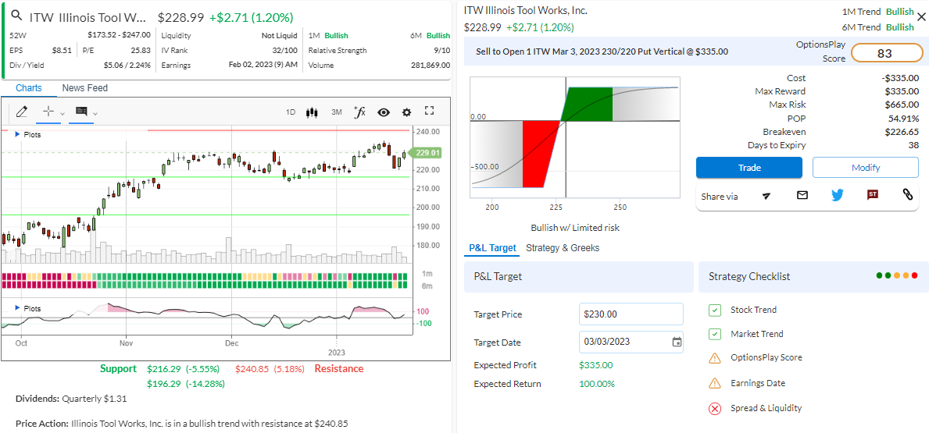Click the 6m trend color strip
This screenshot has height=433, width=929.
point(205,285)
